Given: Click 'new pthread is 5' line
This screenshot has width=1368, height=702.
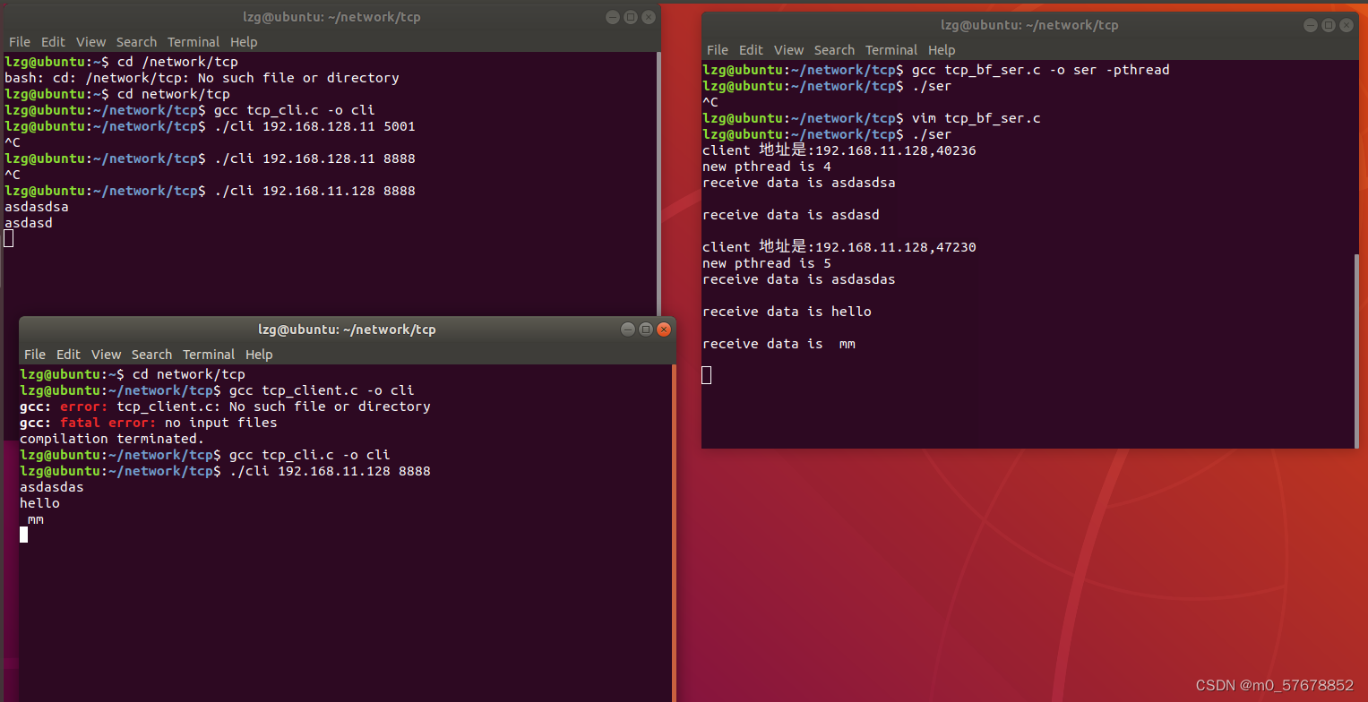Looking at the screenshot, I should pos(767,263).
